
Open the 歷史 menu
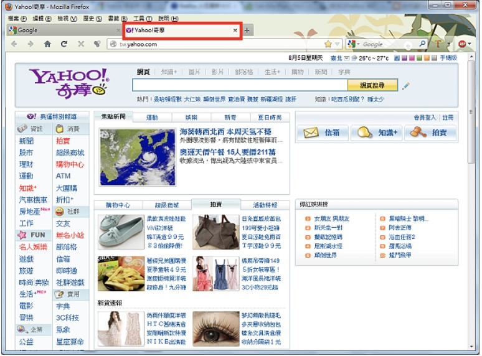click(x=92, y=19)
